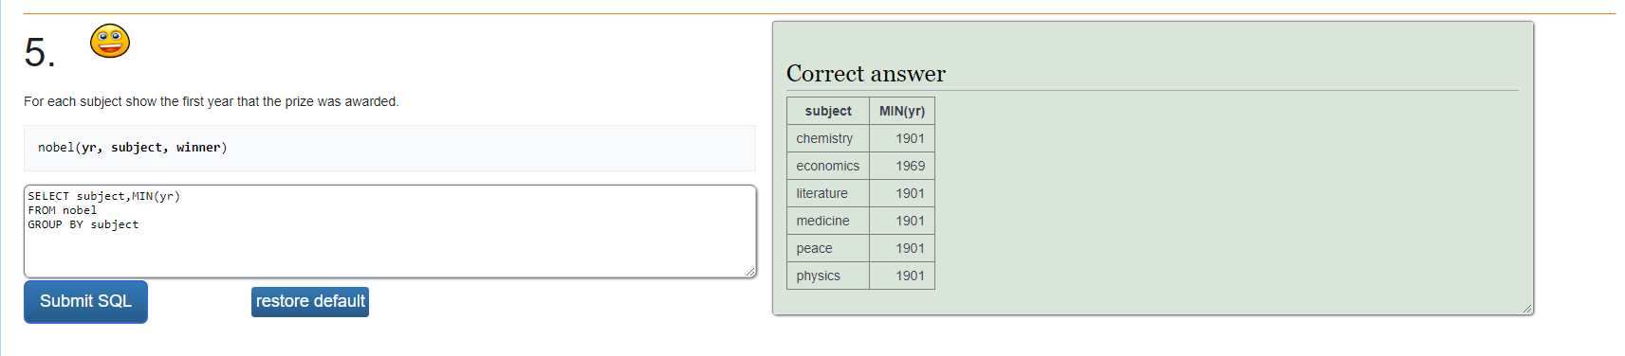Viewport: 1625px width, 356px height.
Task: Select the MIN(yr) column header
Action: click(902, 111)
